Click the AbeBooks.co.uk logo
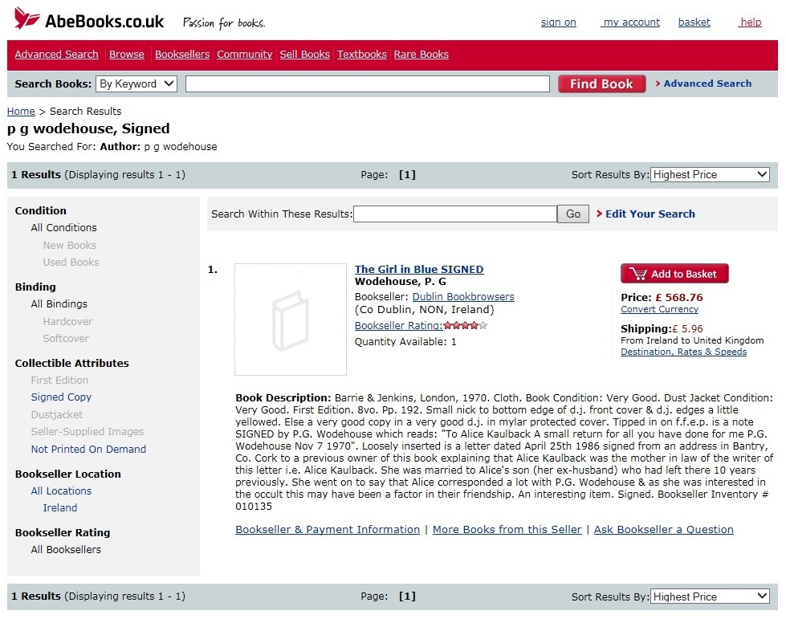786x627 pixels. tap(89, 21)
